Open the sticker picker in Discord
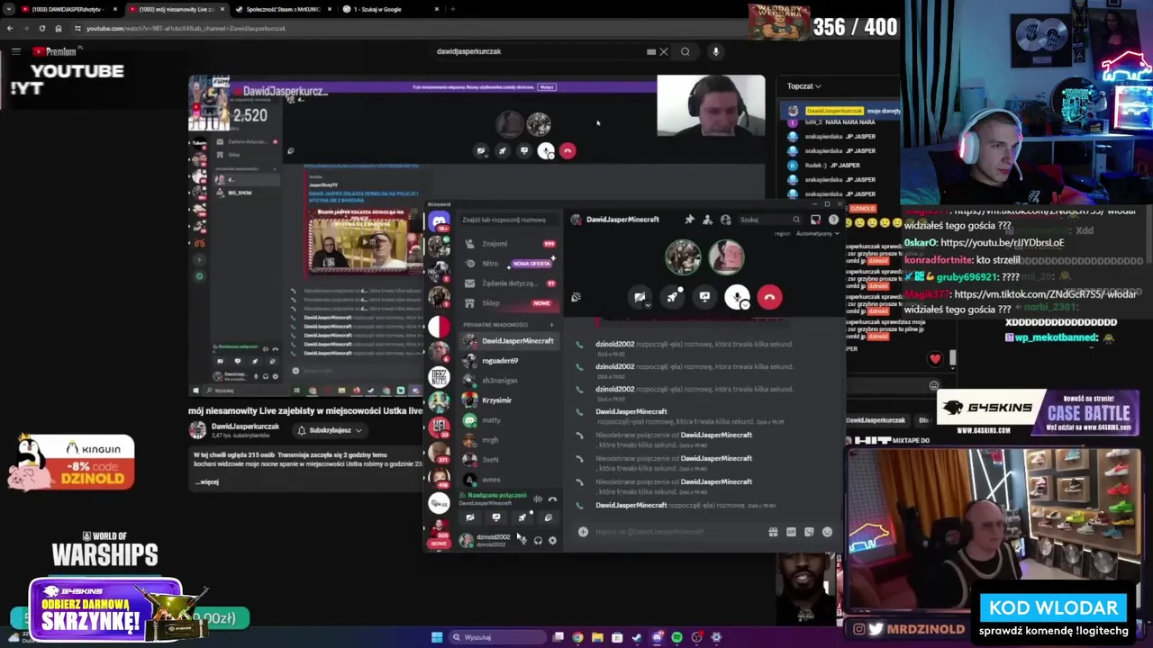 pyautogui.click(x=809, y=532)
